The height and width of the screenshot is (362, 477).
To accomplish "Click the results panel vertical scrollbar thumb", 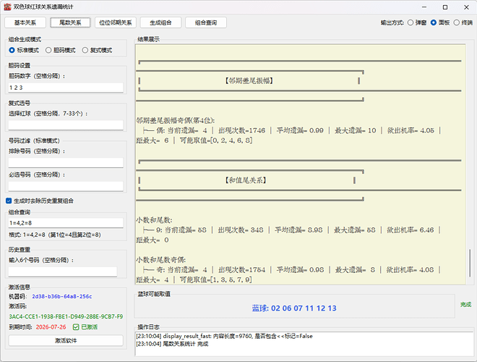I will (x=470, y=264).
